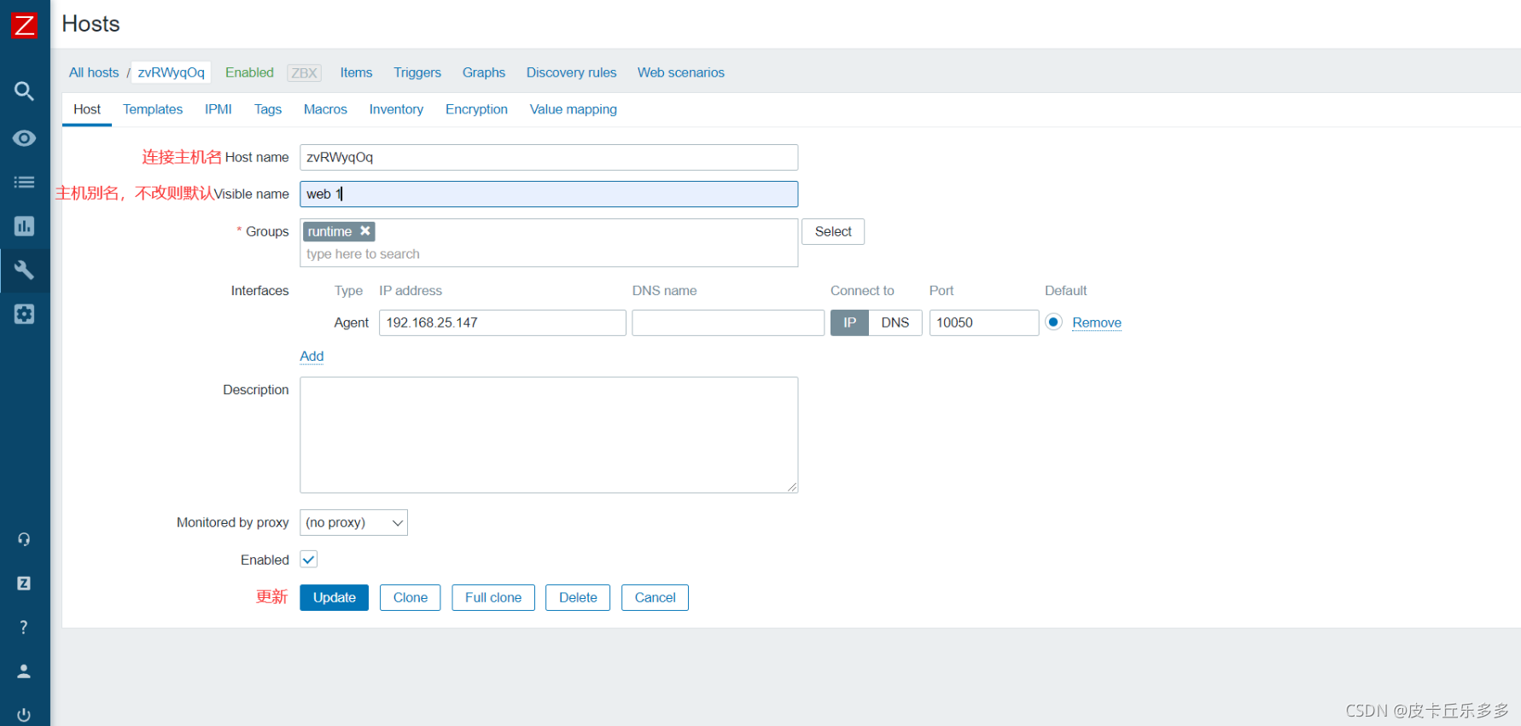Switch to the Templates tab
1521x726 pixels.
[153, 109]
